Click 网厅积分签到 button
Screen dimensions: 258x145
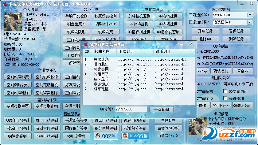click(76, 128)
